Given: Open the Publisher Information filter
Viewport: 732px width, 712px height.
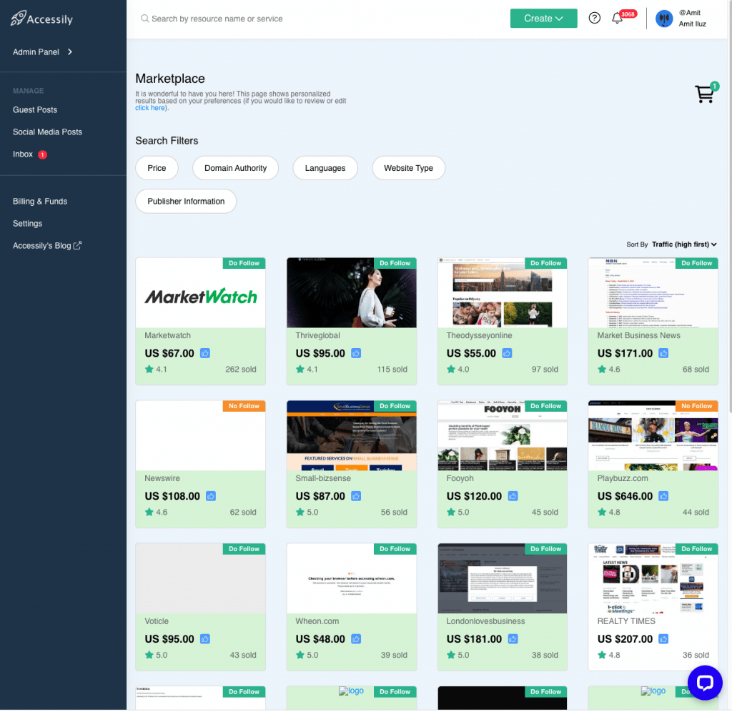Looking at the screenshot, I should point(186,201).
